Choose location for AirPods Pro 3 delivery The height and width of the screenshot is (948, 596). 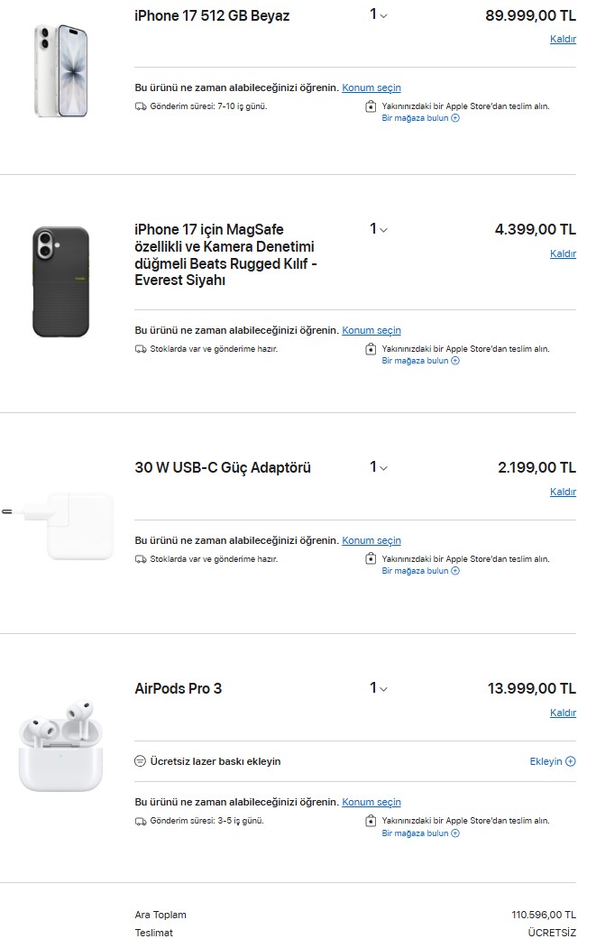coord(371,802)
